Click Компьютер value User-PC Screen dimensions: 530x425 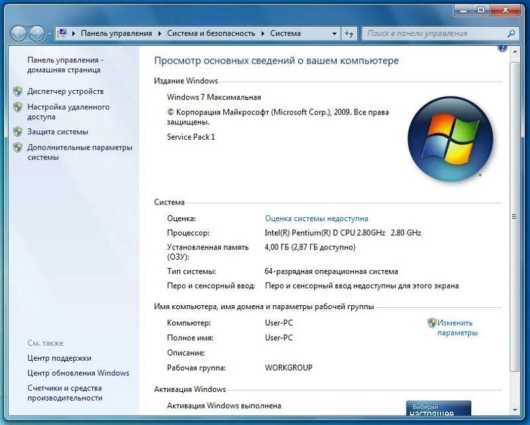(x=279, y=323)
